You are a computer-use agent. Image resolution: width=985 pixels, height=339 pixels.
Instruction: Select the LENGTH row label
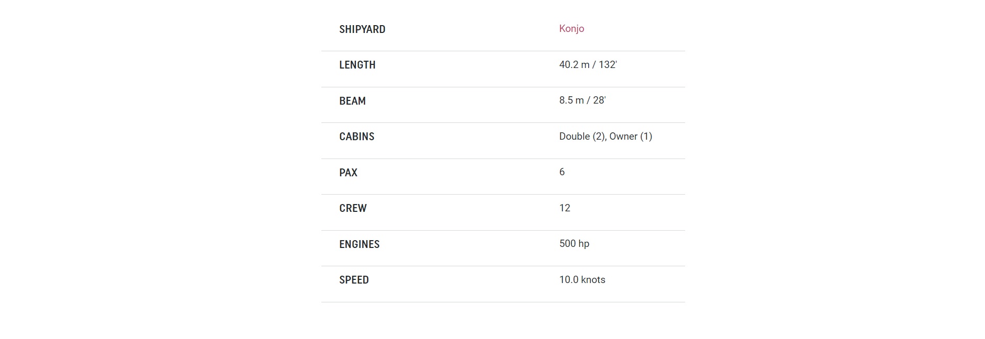[x=358, y=65]
